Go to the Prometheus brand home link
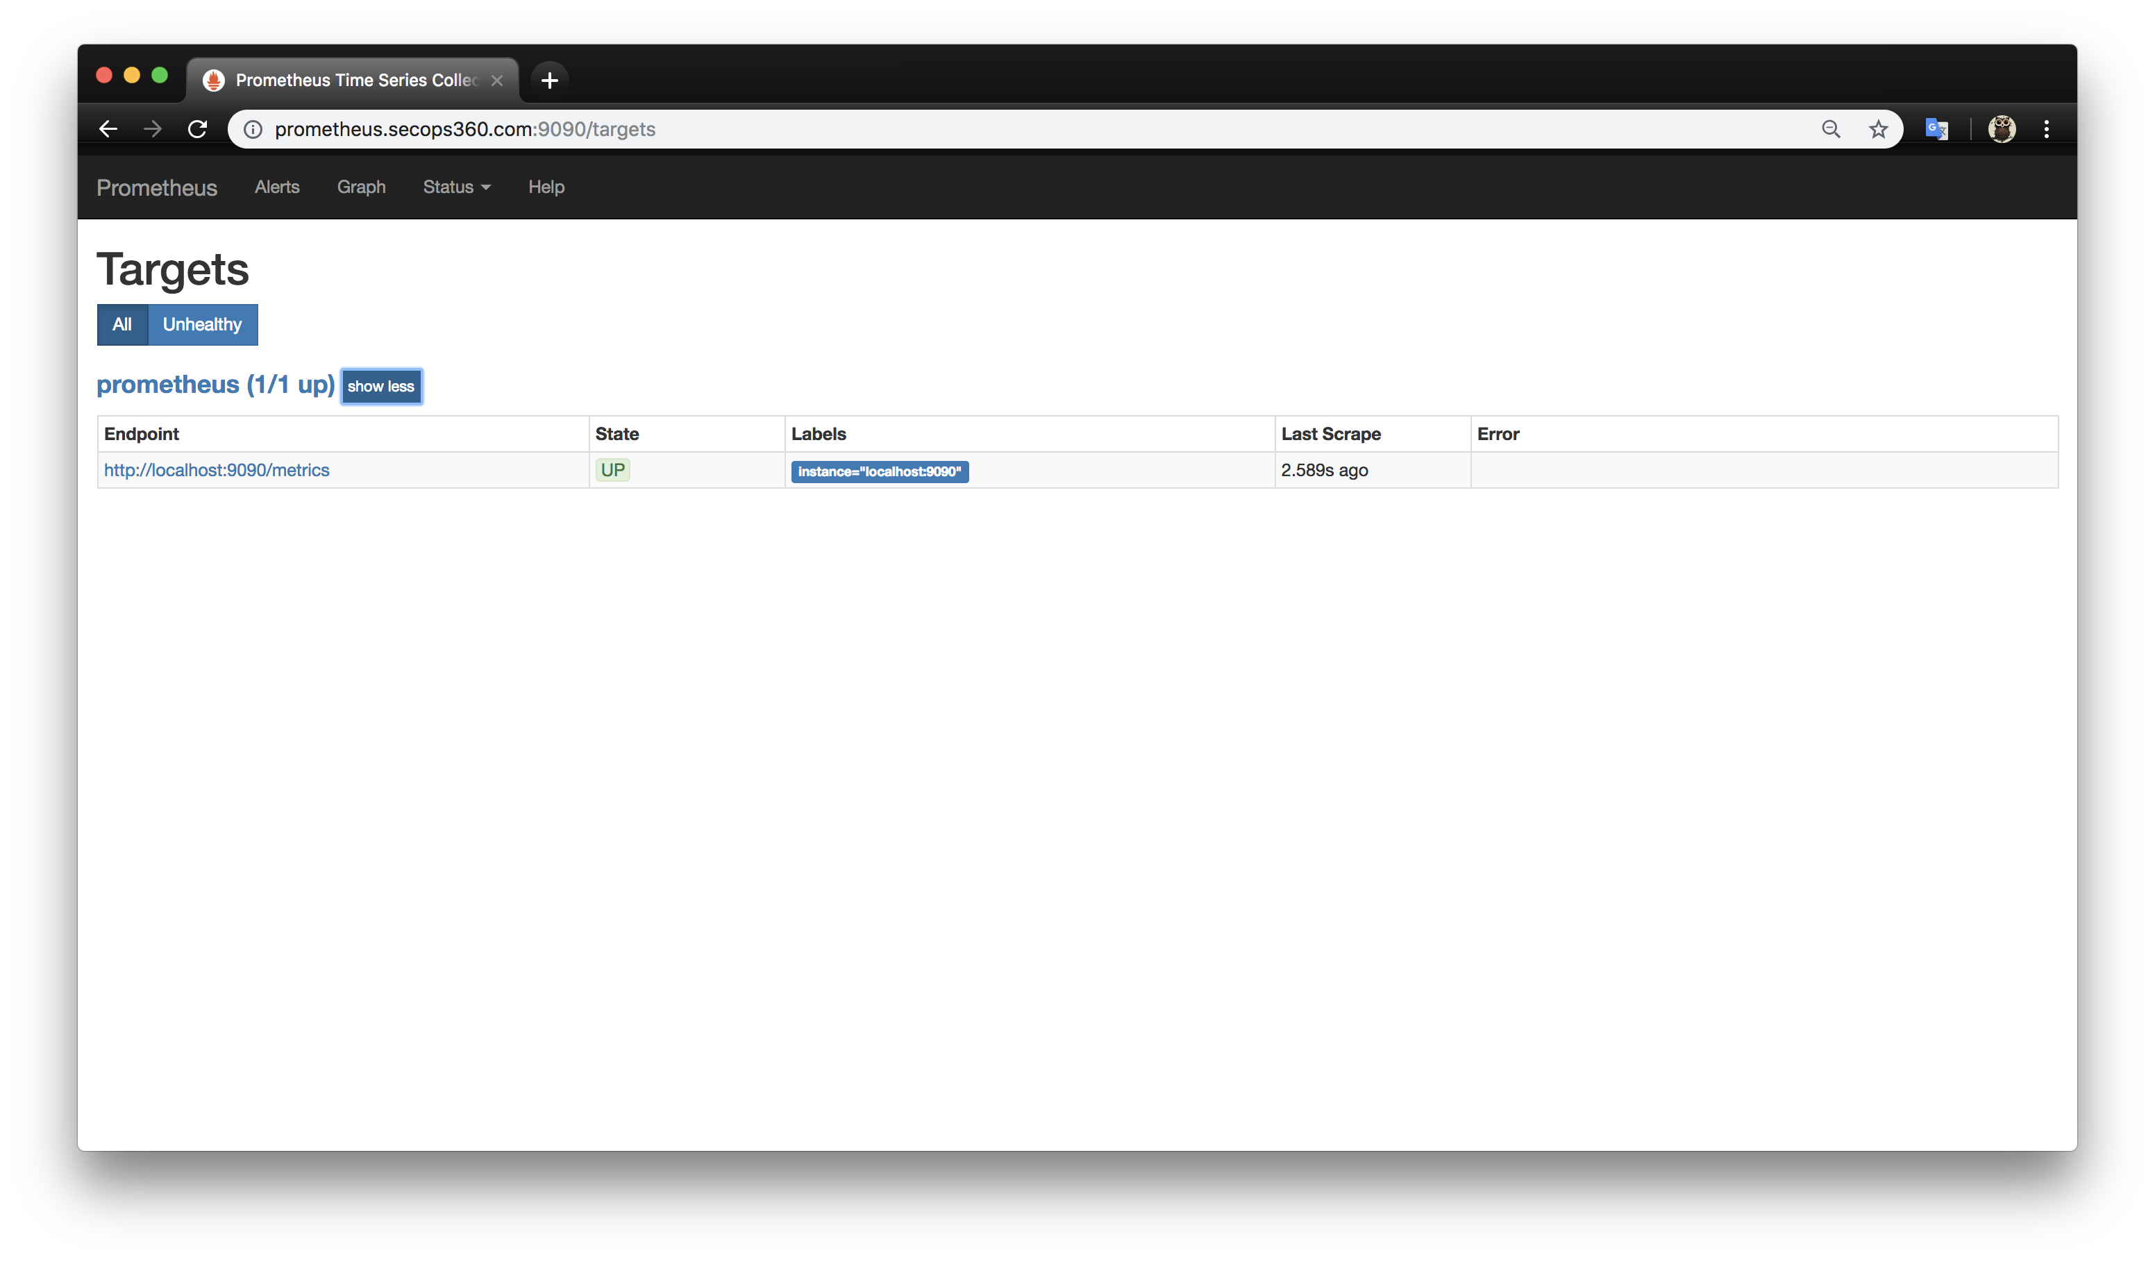The height and width of the screenshot is (1262, 2155). [156, 187]
